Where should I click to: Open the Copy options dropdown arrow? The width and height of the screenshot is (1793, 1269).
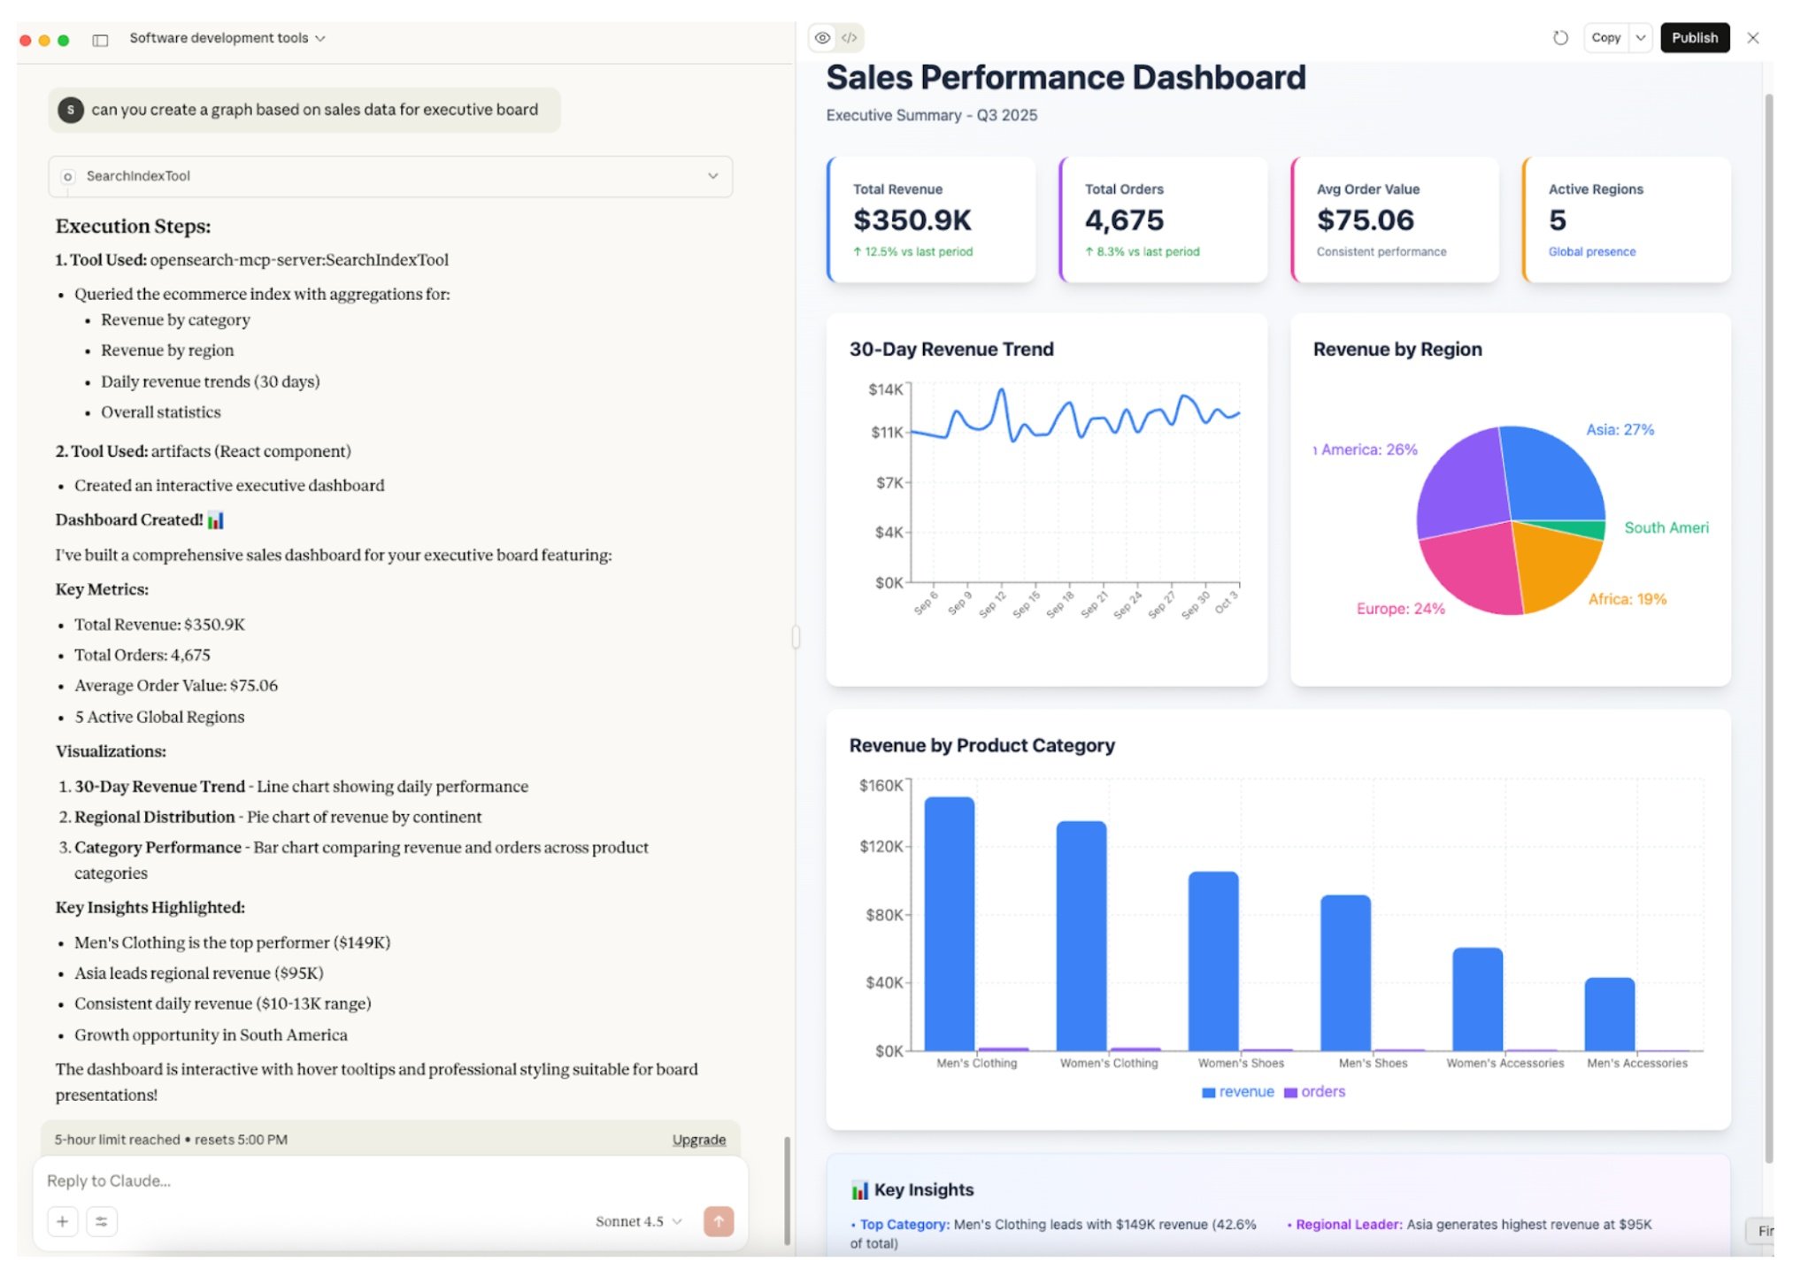tap(1640, 38)
